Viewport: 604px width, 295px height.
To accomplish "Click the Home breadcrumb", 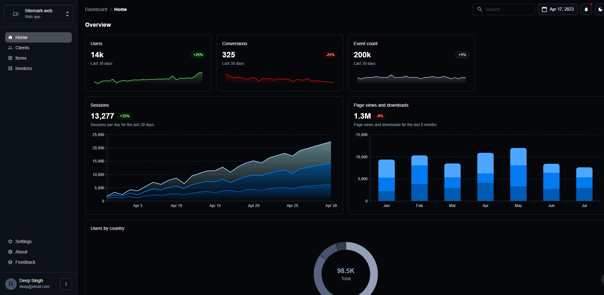I will point(121,9).
